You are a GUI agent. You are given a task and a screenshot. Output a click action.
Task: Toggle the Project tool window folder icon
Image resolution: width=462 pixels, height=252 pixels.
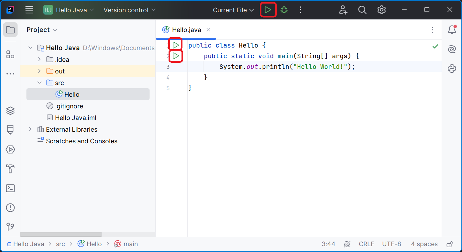tap(10, 30)
